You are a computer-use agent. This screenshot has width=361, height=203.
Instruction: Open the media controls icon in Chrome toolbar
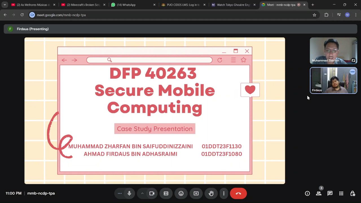click(x=339, y=15)
